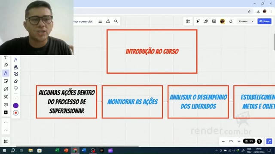Viewport: 275px width, 154px height.
Task: Select the Shapes tool in left toolbar
Action: (6, 65)
